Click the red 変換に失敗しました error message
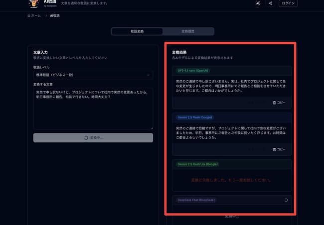Image resolution: width=324 pixels, height=225 pixels. [231, 180]
